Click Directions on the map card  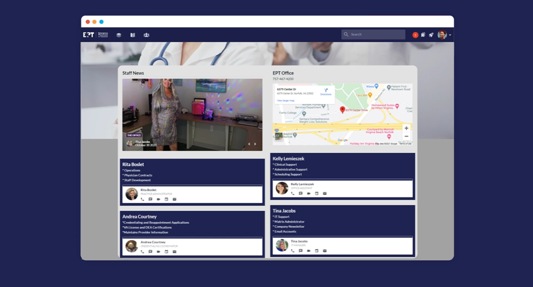(x=326, y=91)
